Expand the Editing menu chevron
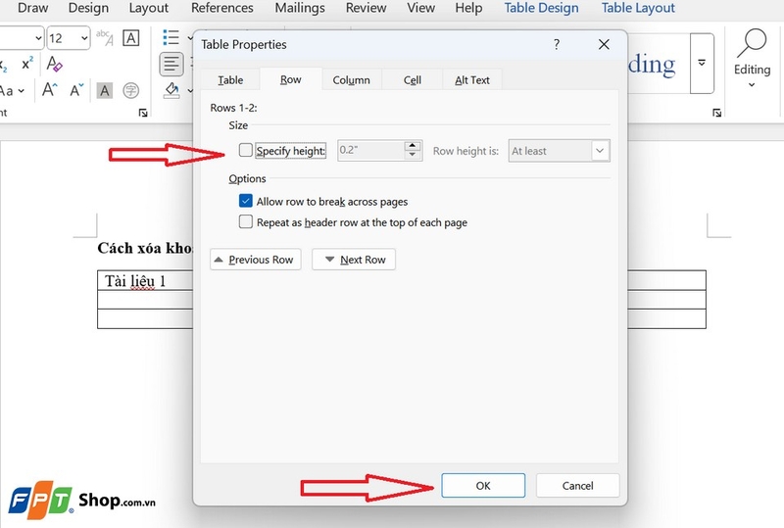Viewport: 784px width, 528px height. tap(752, 85)
